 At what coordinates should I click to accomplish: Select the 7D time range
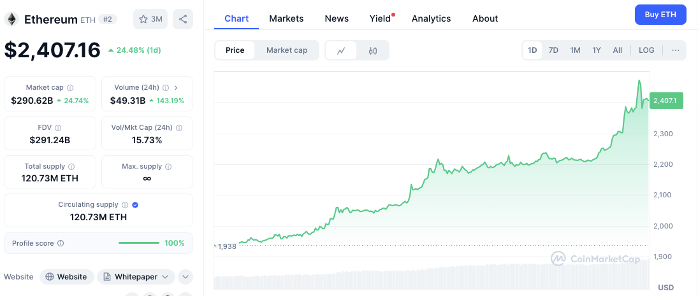tap(553, 50)
